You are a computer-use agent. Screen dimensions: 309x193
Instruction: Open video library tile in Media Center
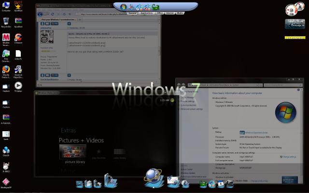point(119,153)
